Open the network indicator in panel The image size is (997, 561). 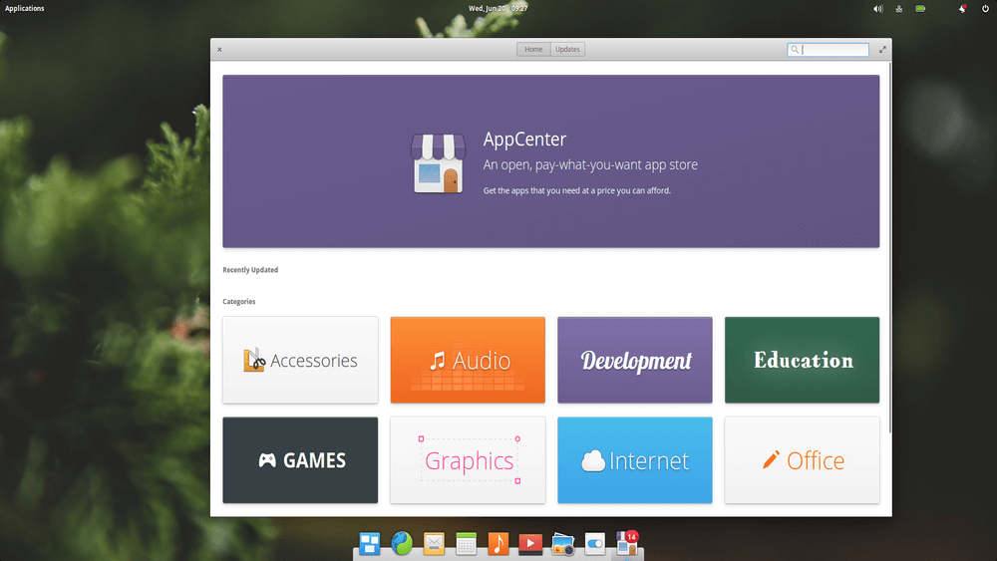(x=899, y=8)
